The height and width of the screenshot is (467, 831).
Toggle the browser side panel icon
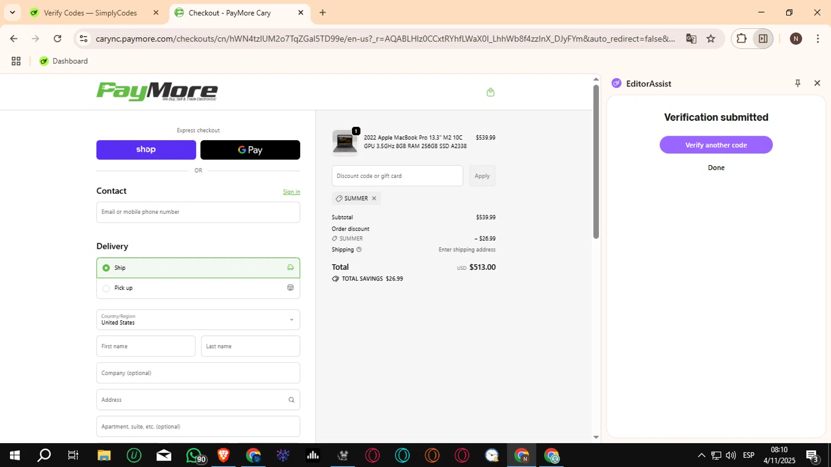pyautogui.click(x=763, y=38)
